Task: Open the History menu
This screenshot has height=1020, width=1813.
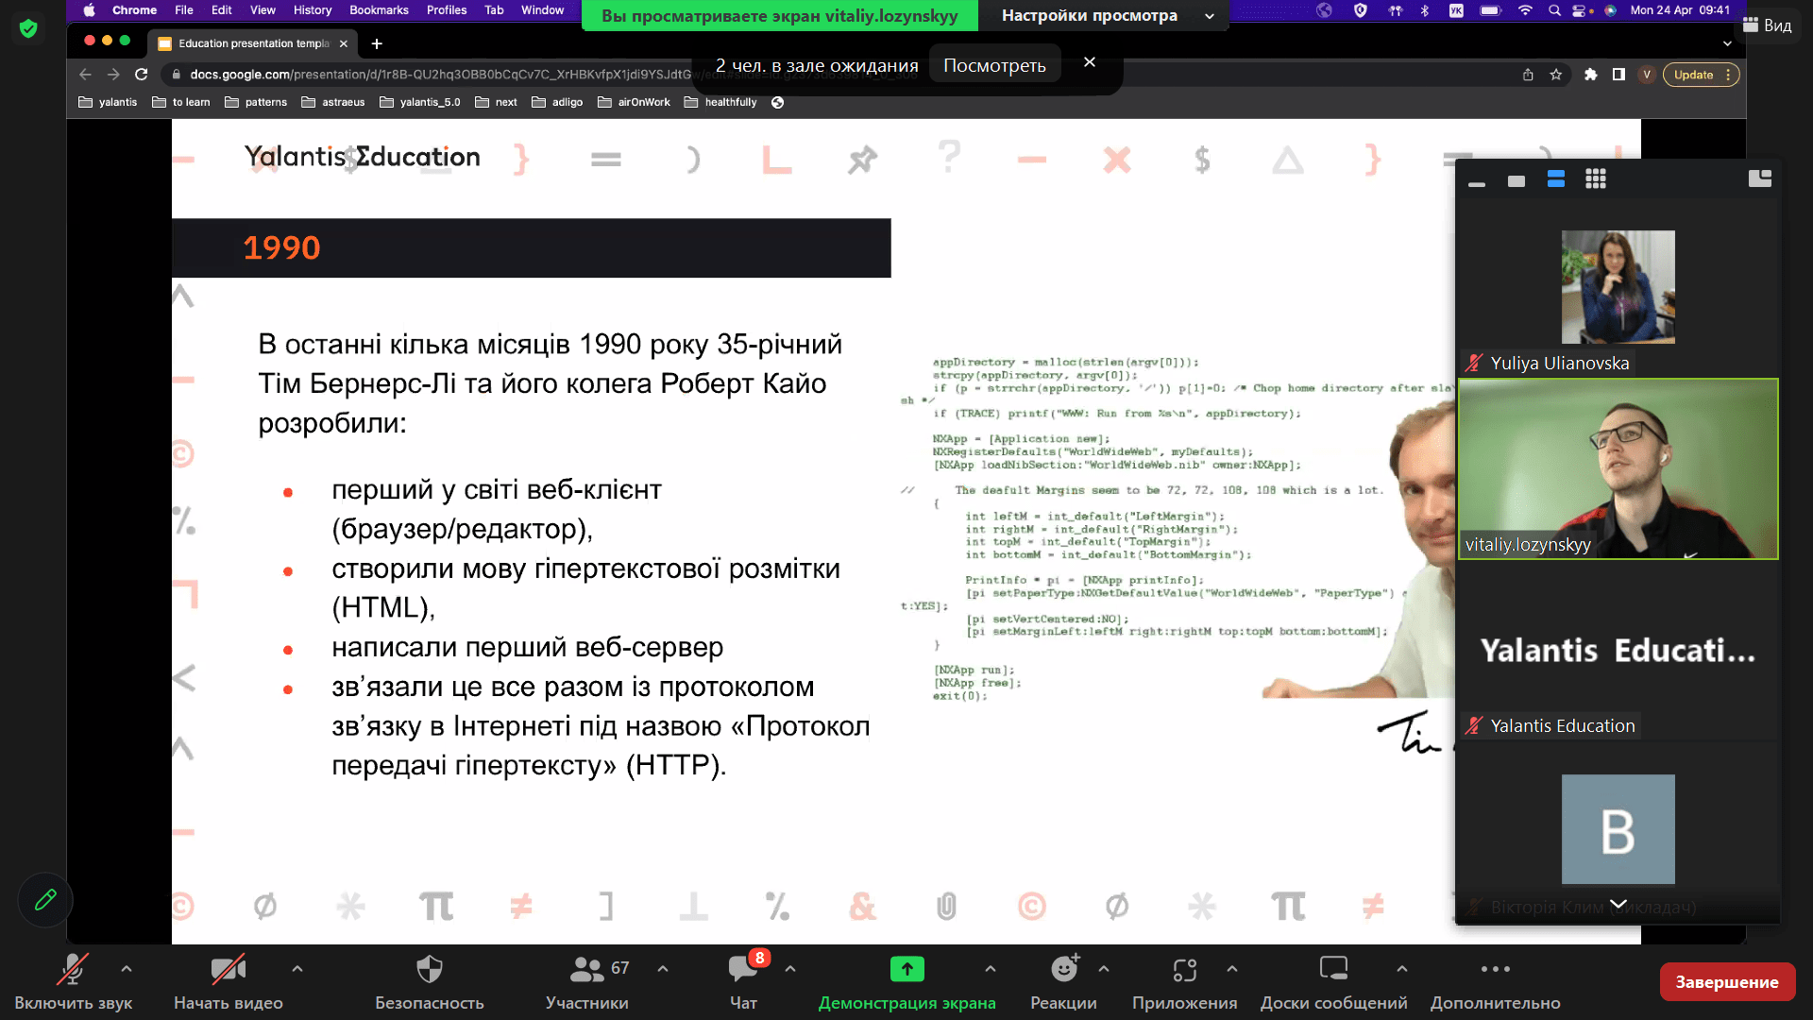Action: coord(313,10)
